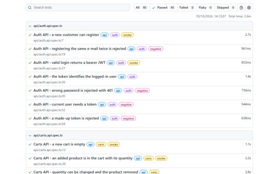Image resolution: width=279 pixels, height=174 pixels.
Task: Click carts tag on 'a new cart is empty'
Action: (x=101, y=144)
